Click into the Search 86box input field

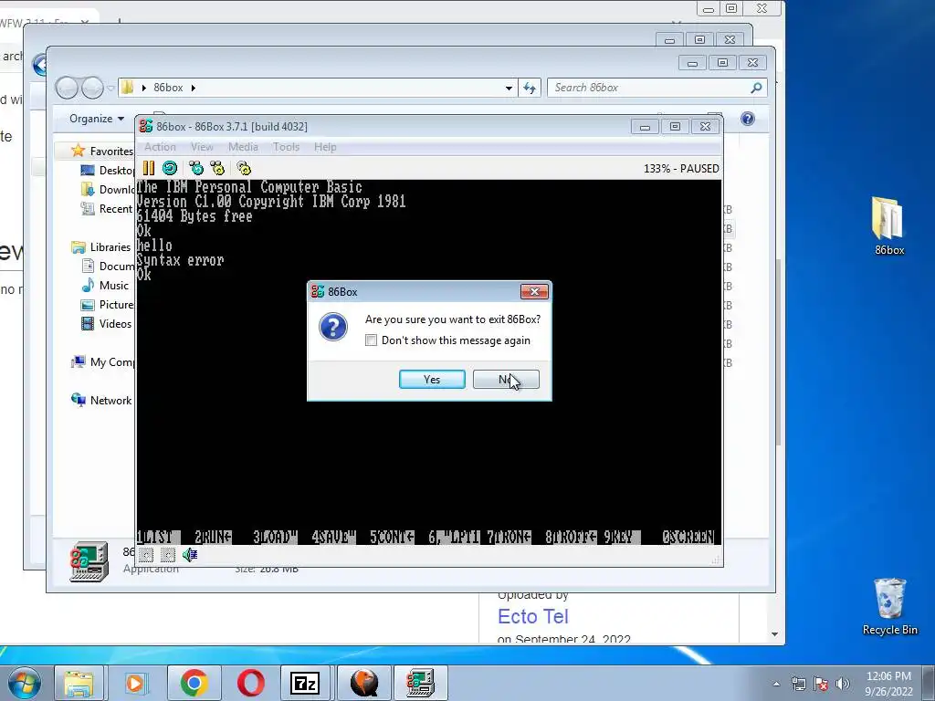click(650, 88)
